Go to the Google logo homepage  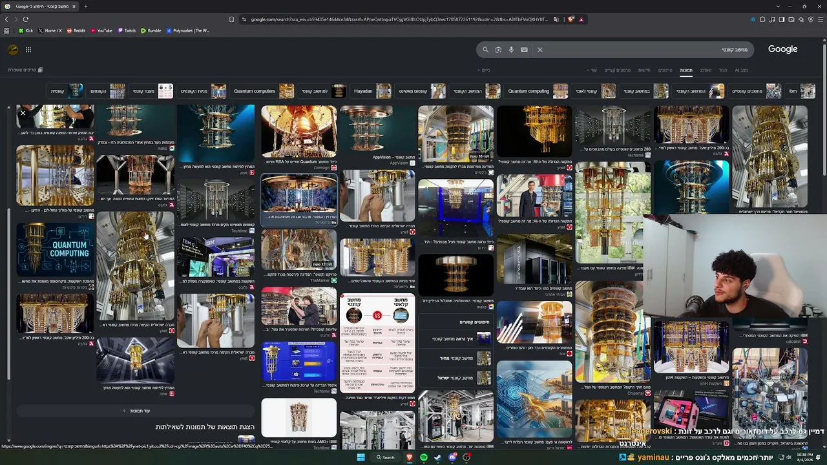coord(782,49)
